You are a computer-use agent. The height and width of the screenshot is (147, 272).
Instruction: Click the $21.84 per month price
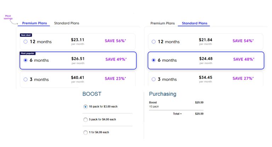tap(205, 42)
